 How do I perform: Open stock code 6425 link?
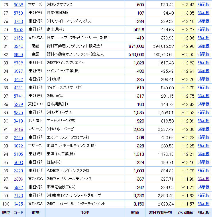coord(18,204)
